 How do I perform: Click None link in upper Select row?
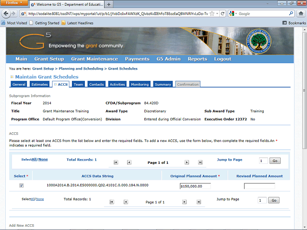[43, 160]
